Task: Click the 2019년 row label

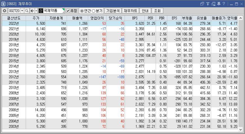Action: tap(14, 39)
